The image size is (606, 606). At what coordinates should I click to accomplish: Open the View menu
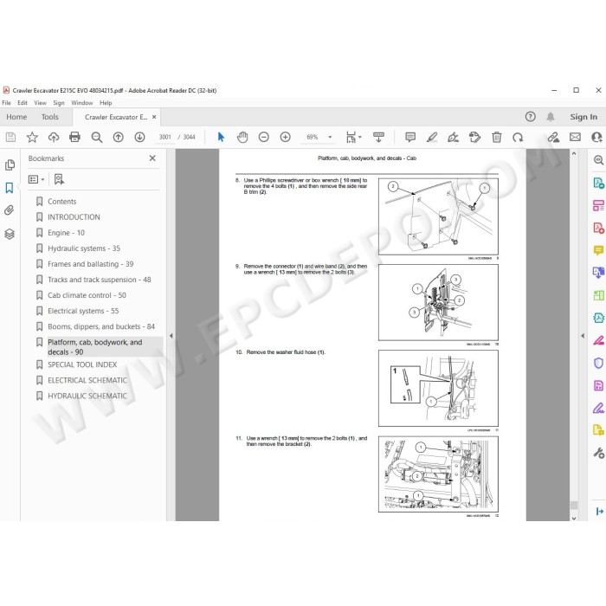coord(40,103)
